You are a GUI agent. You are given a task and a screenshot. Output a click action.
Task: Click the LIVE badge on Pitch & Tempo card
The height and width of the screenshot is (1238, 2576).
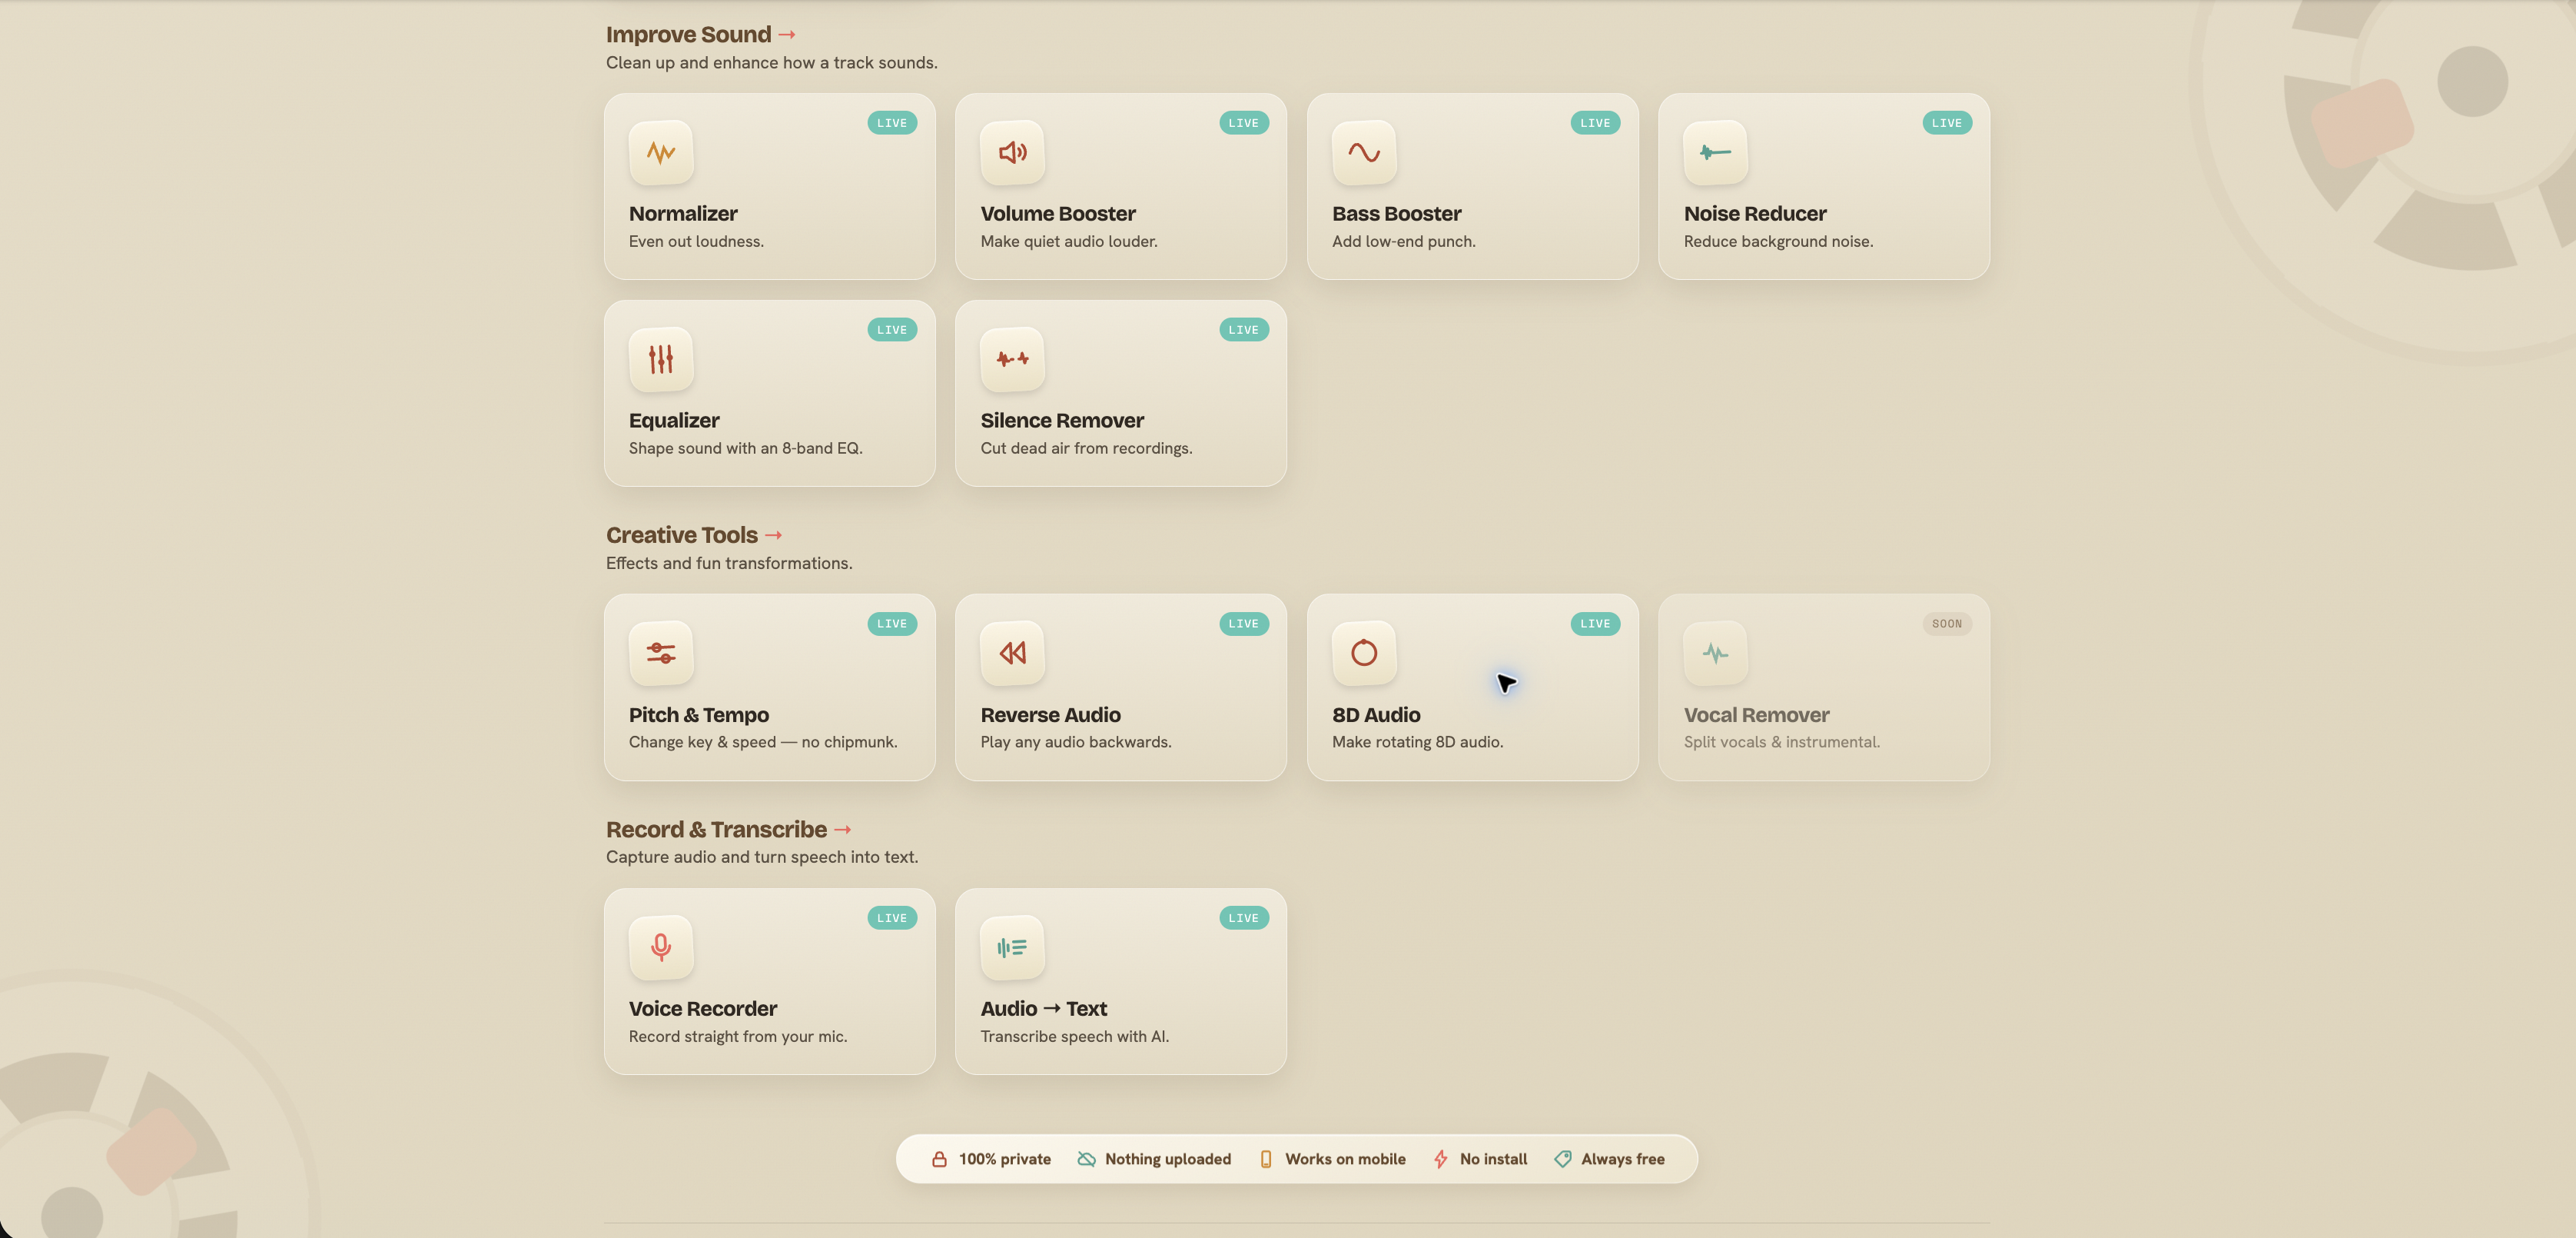(892, 624)
